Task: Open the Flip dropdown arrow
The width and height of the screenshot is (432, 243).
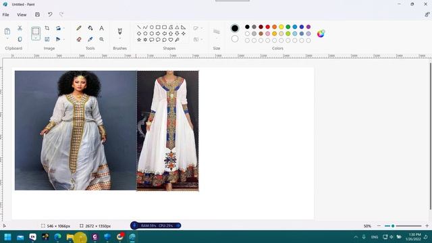Action: coord(64,39)
